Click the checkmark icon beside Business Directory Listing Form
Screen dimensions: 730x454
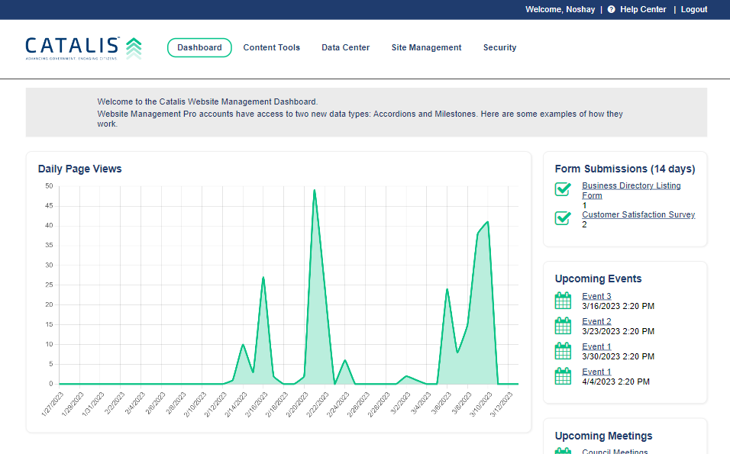click(x=563, y=189)
